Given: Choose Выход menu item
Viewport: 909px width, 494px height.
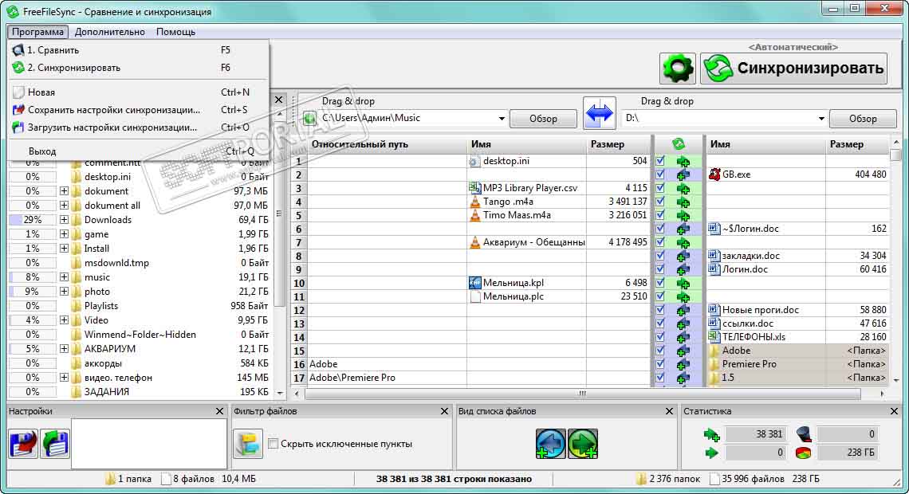Looking at the screenshot, I should click(x=138, y=151).
